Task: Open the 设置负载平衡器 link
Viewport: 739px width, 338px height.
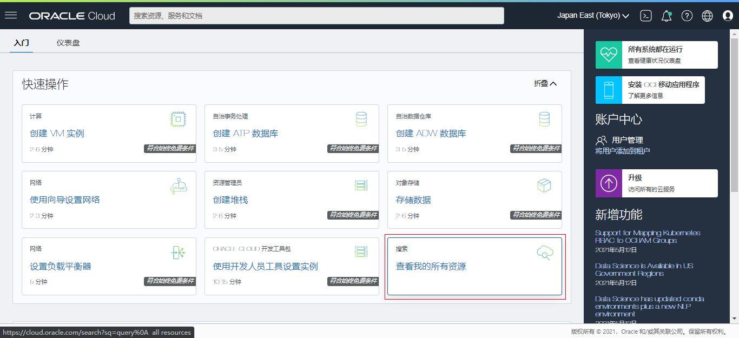Action: click(x=61, y=267)
